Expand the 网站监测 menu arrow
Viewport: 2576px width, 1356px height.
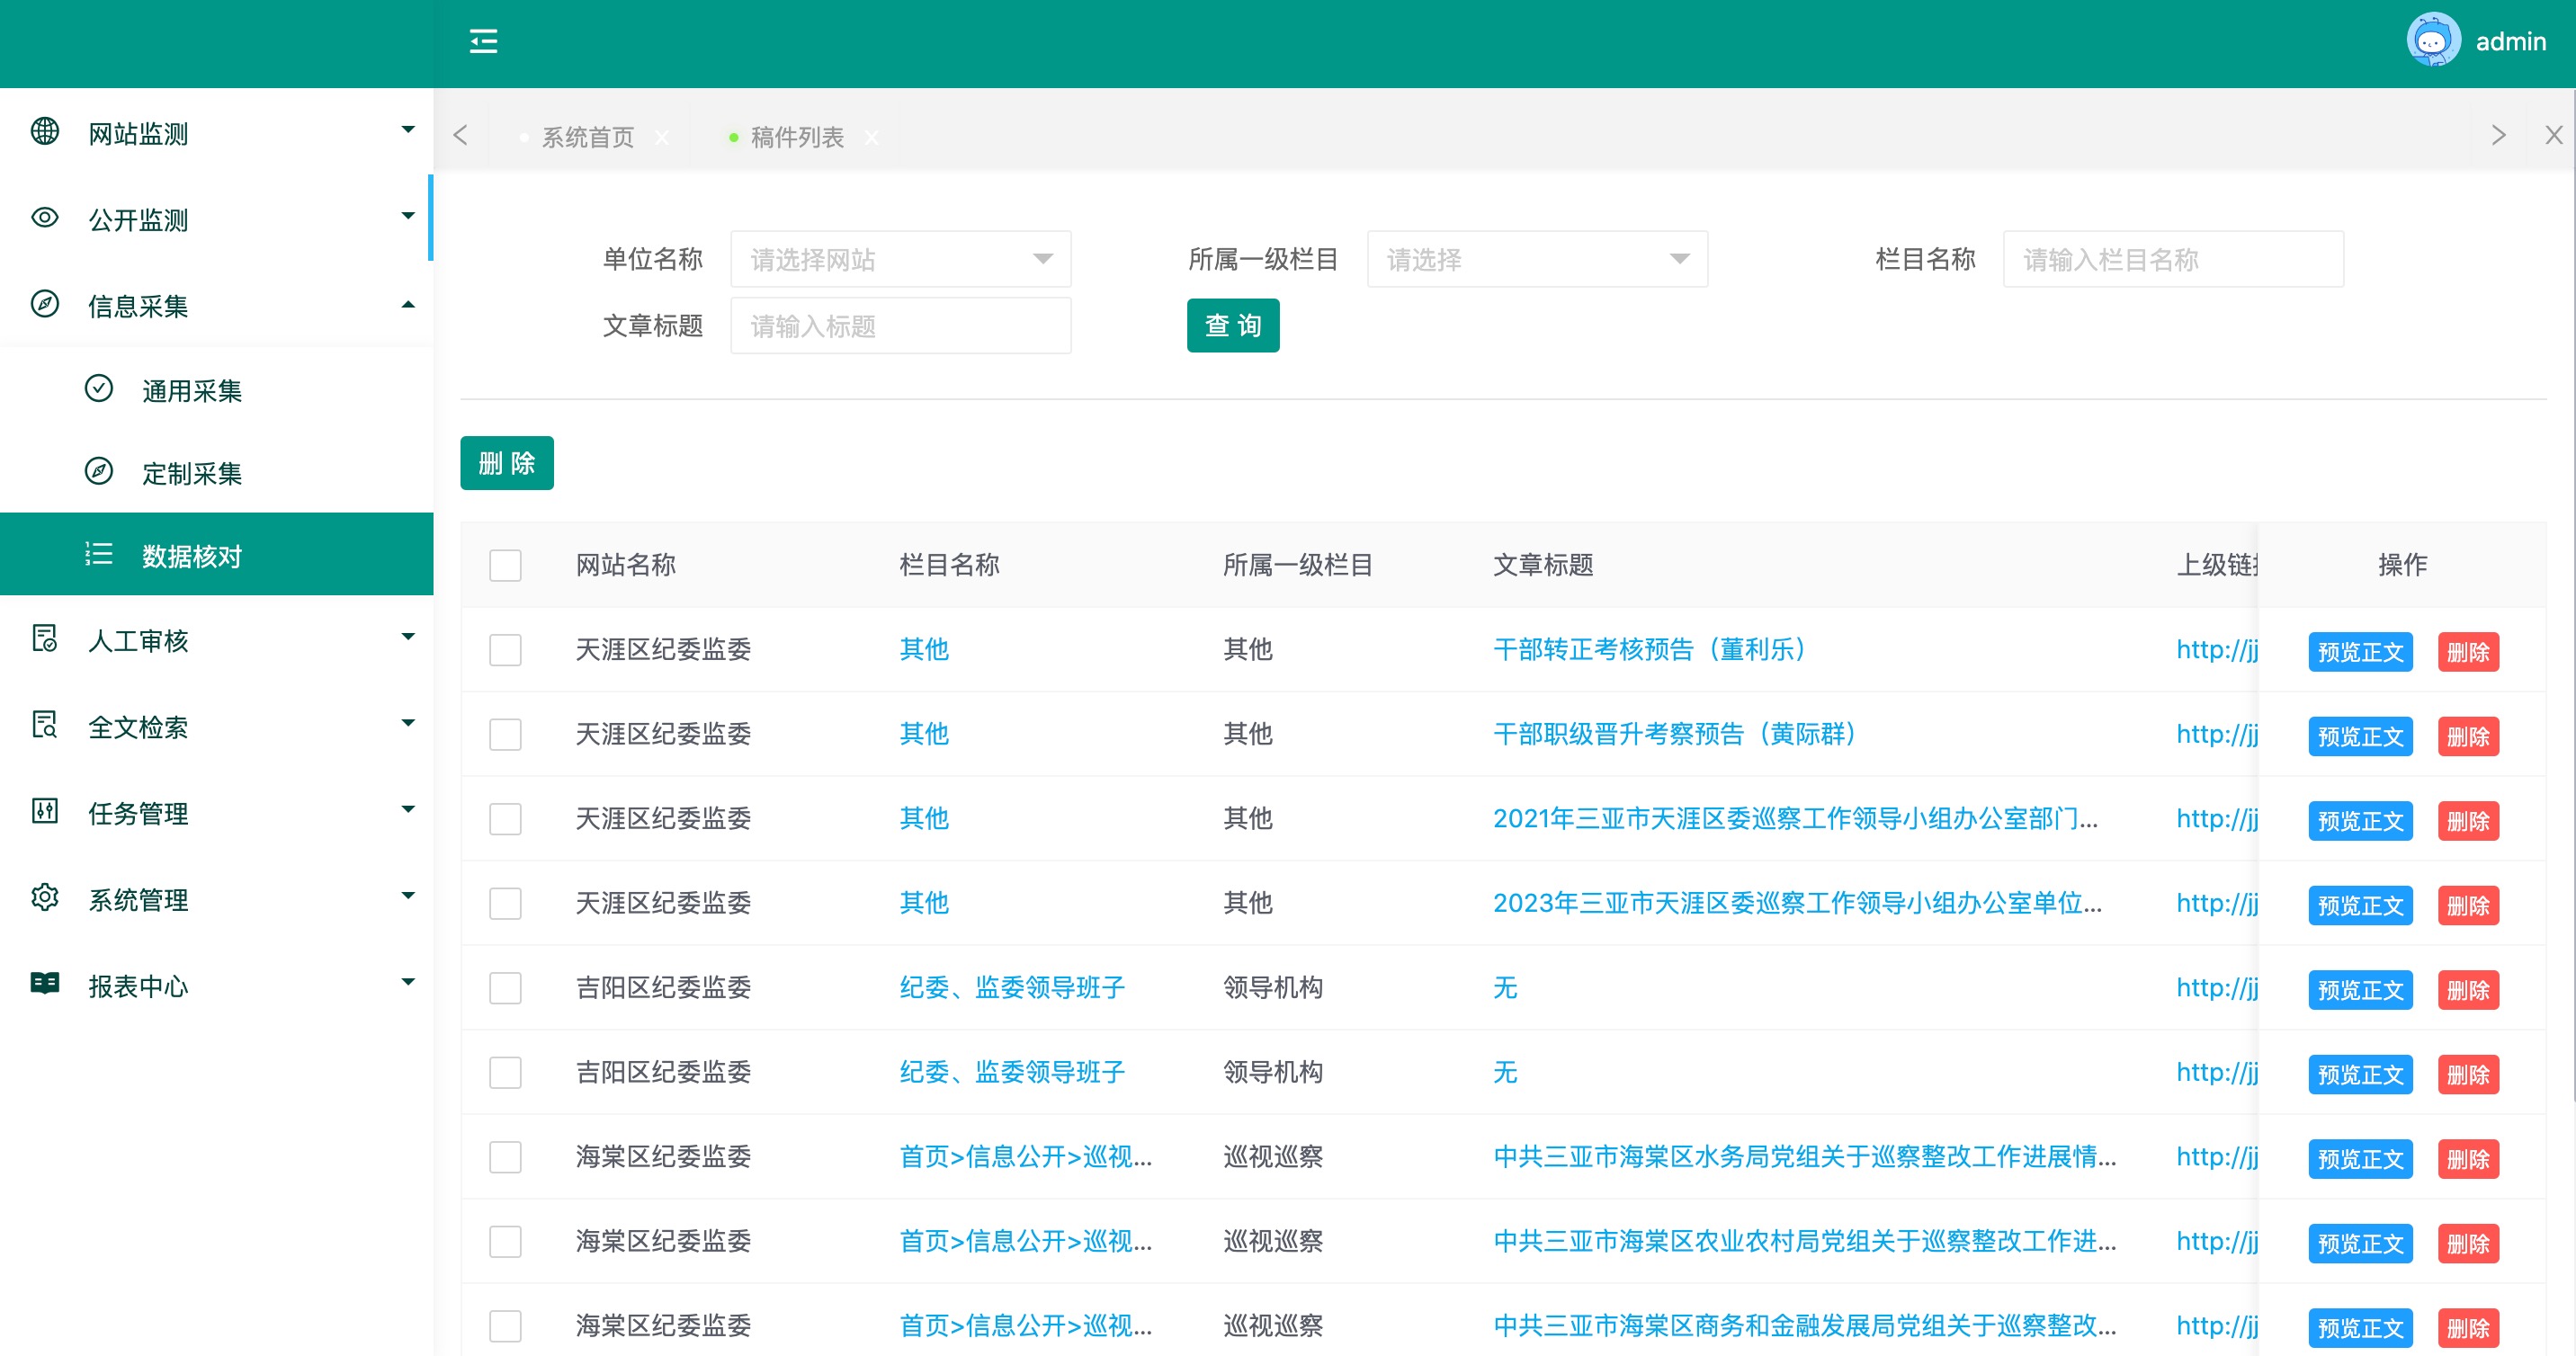click(408, 130)
